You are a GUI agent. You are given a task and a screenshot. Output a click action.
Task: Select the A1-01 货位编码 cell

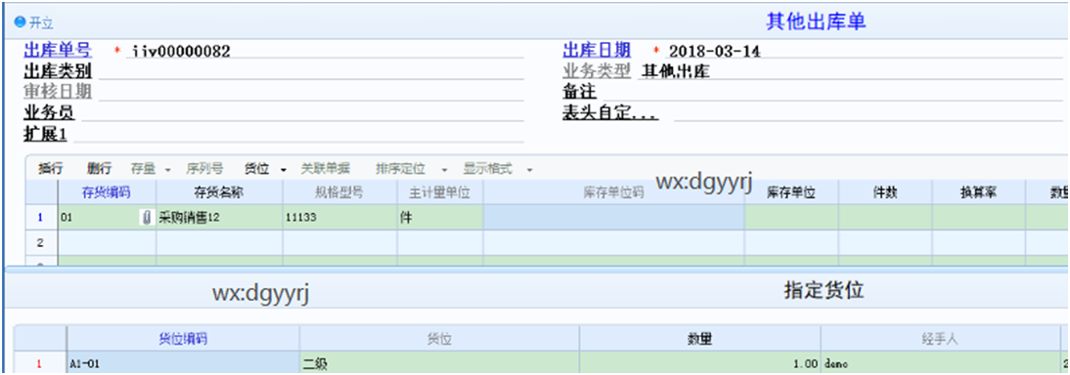[x=183, y=363]
